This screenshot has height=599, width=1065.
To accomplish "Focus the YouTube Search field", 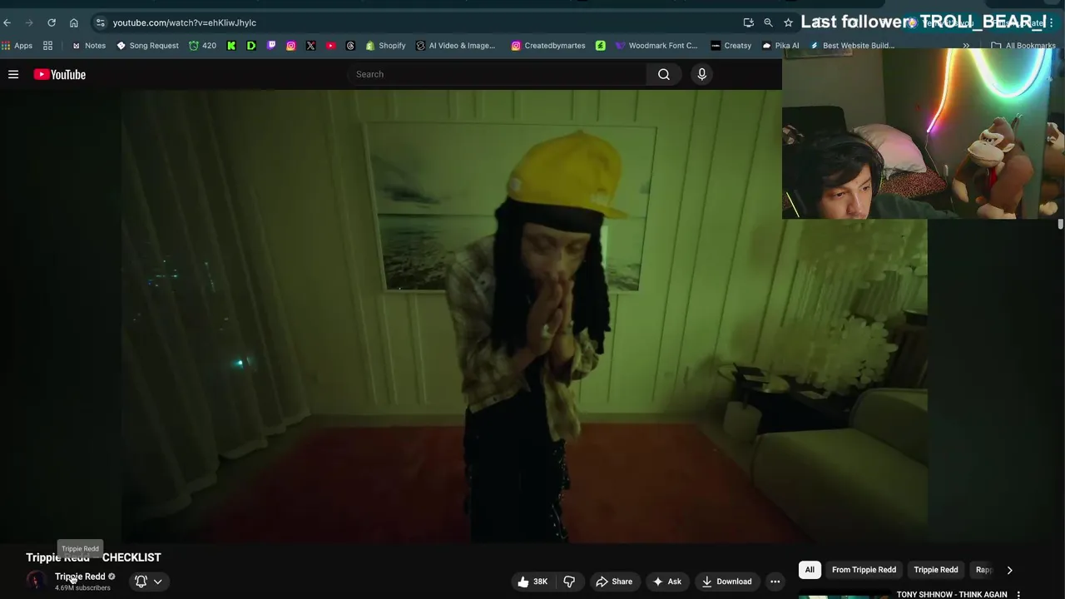I will coord(497,74).
